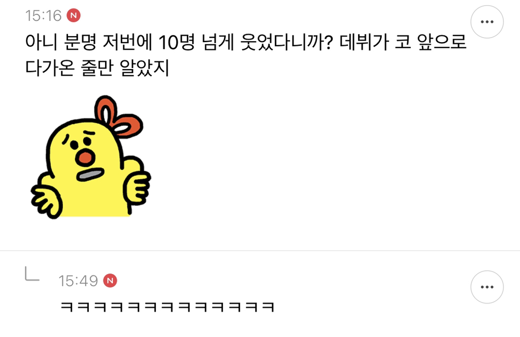This screenshot has height=337, width=520.
Task: Select the 15:49 timestamp
Action: click(78, 281)
